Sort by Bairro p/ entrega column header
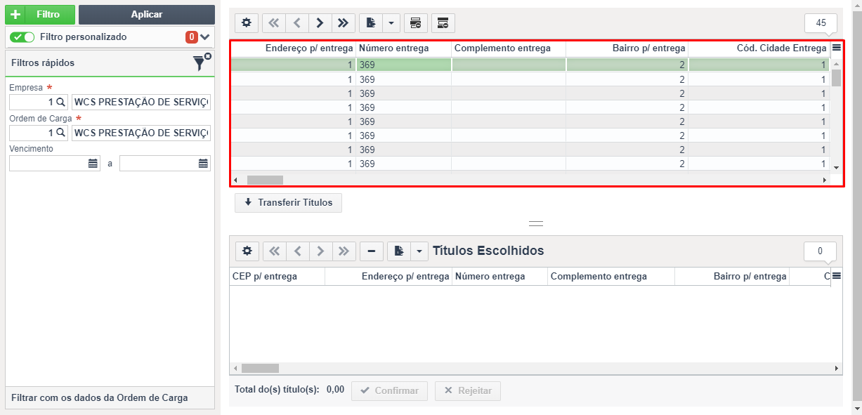The image size is (862, 415). pyautogui.click(x=627, y=48)
